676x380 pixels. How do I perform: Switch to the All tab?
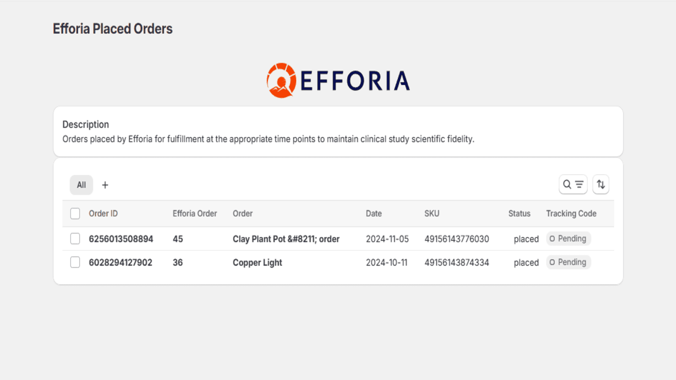[x=81, y=185]
